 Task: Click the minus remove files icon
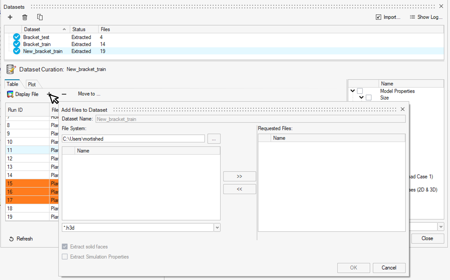tap(64, 94)
